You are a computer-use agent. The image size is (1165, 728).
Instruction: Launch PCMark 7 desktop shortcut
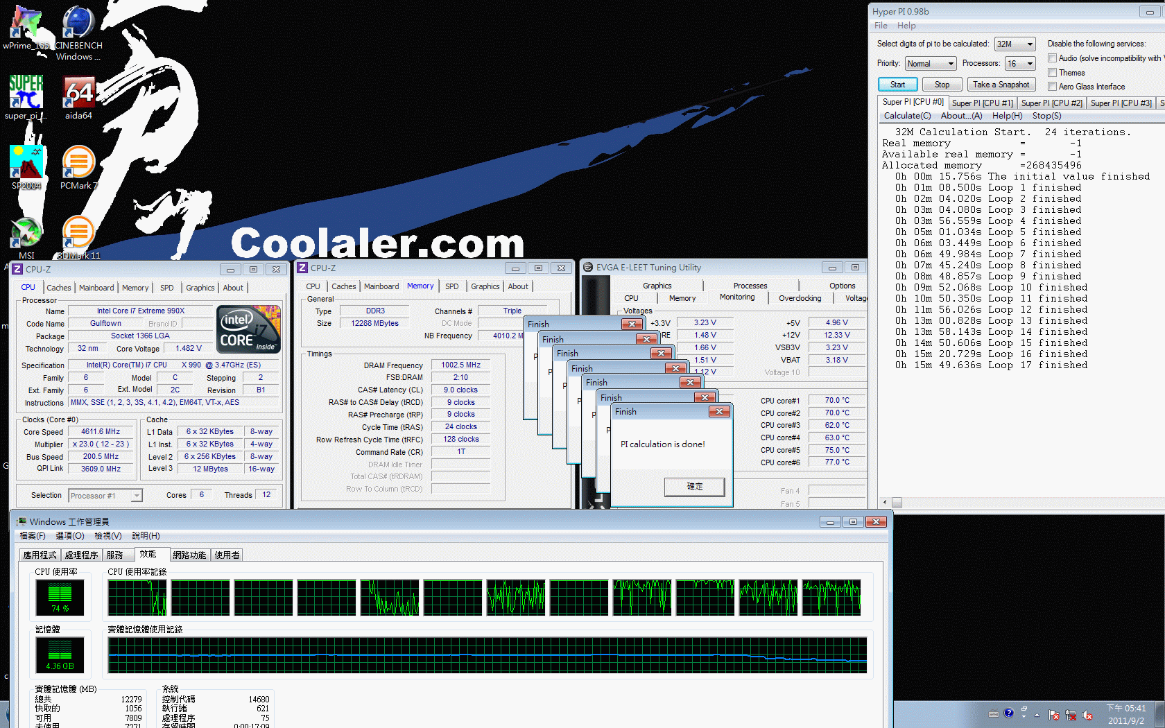click(x=78, y=167)
